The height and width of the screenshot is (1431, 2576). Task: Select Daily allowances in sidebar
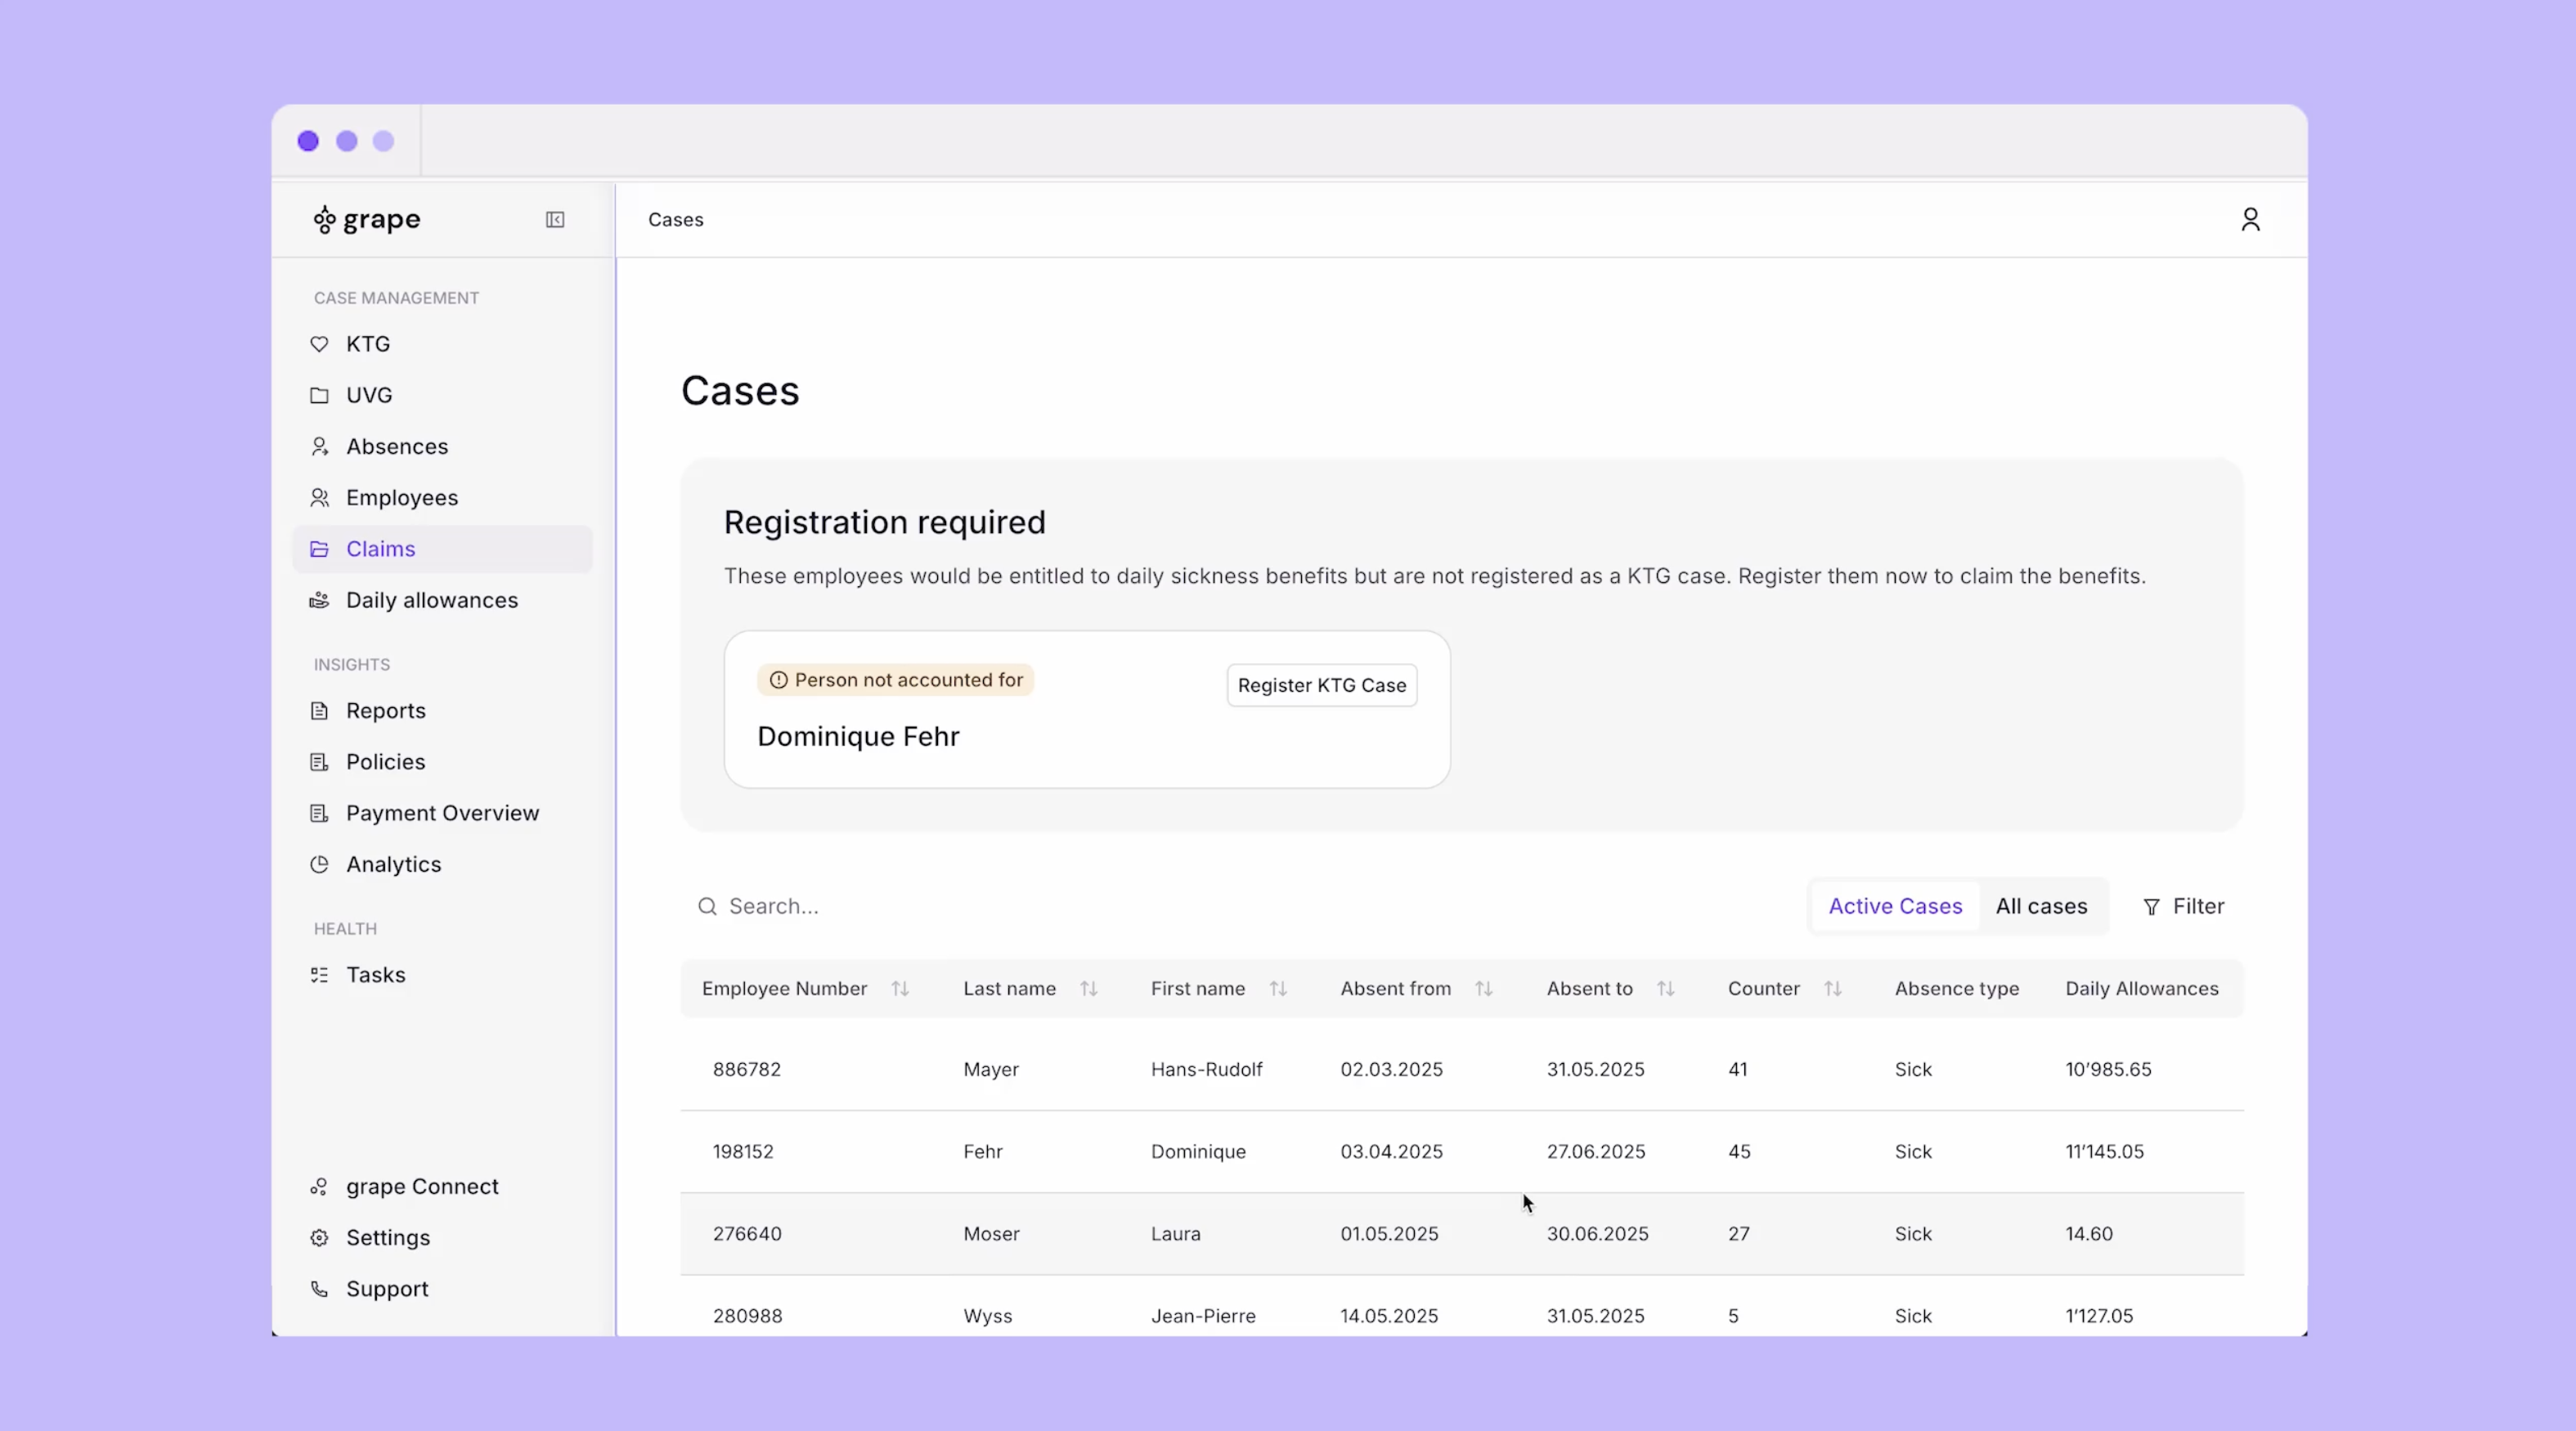pos(442,600)
